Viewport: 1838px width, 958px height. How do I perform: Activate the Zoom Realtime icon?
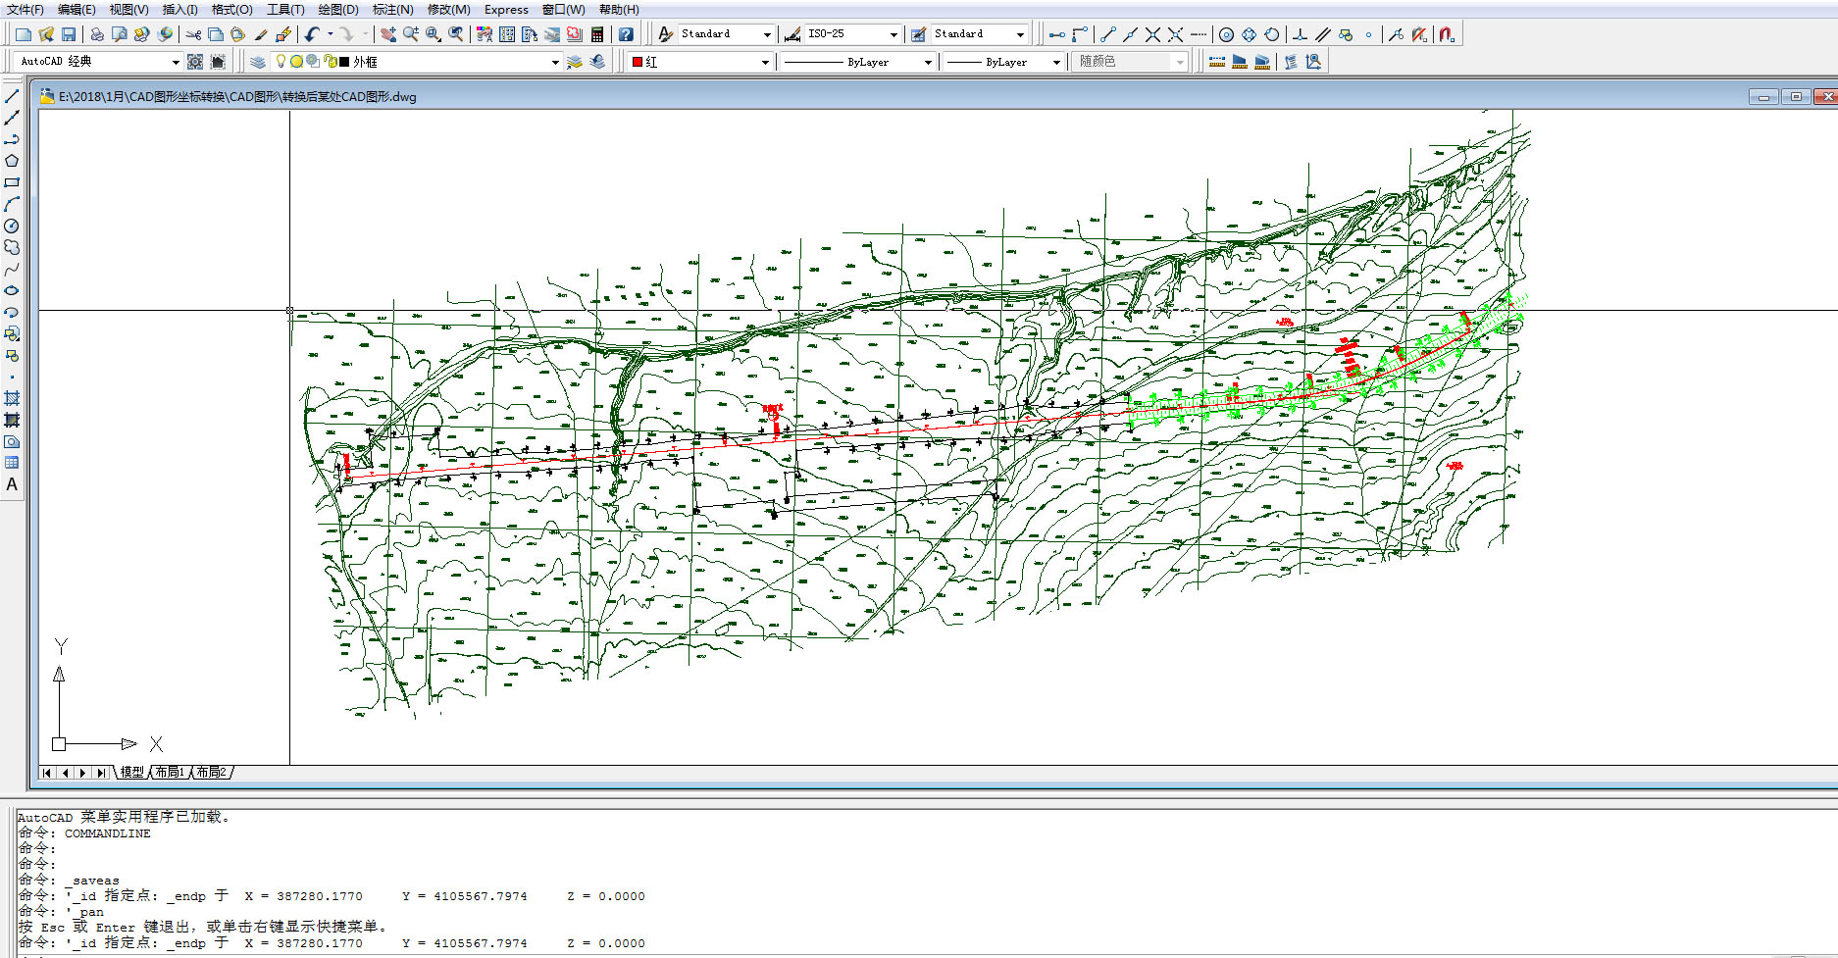(x=411, y=34)
